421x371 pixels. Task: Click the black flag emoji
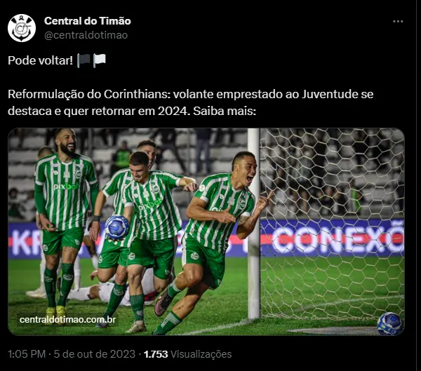pyautogui.click(x=83, y=60)
